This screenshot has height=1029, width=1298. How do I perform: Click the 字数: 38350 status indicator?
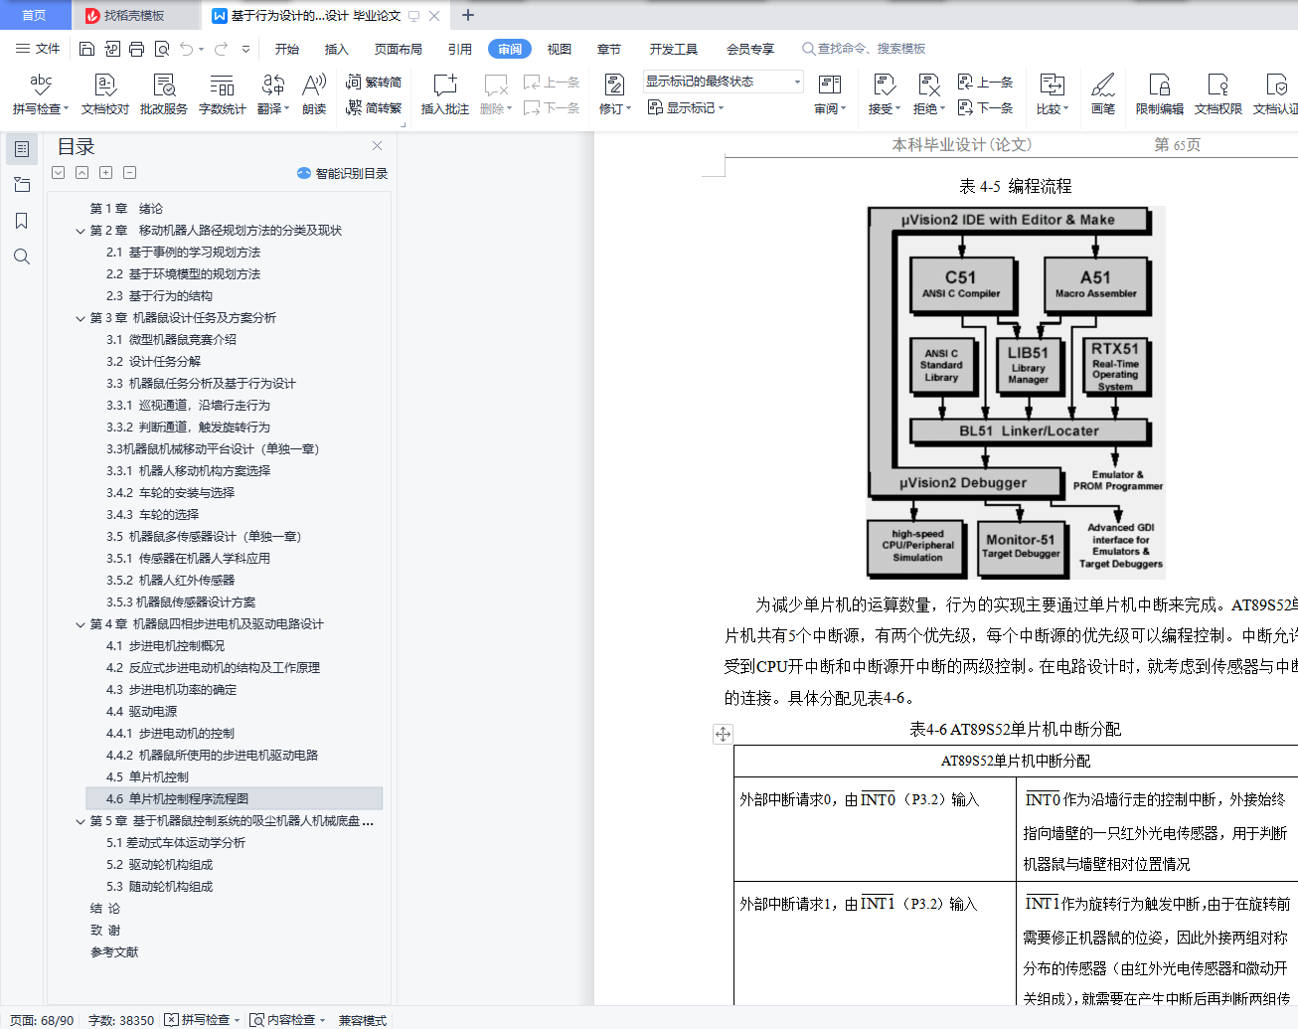click(121, 1020)
